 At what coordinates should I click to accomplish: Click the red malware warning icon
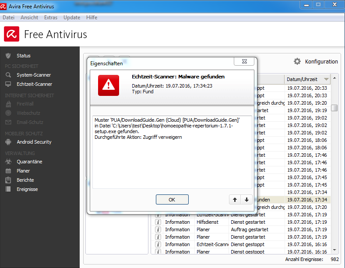(109, 85)
